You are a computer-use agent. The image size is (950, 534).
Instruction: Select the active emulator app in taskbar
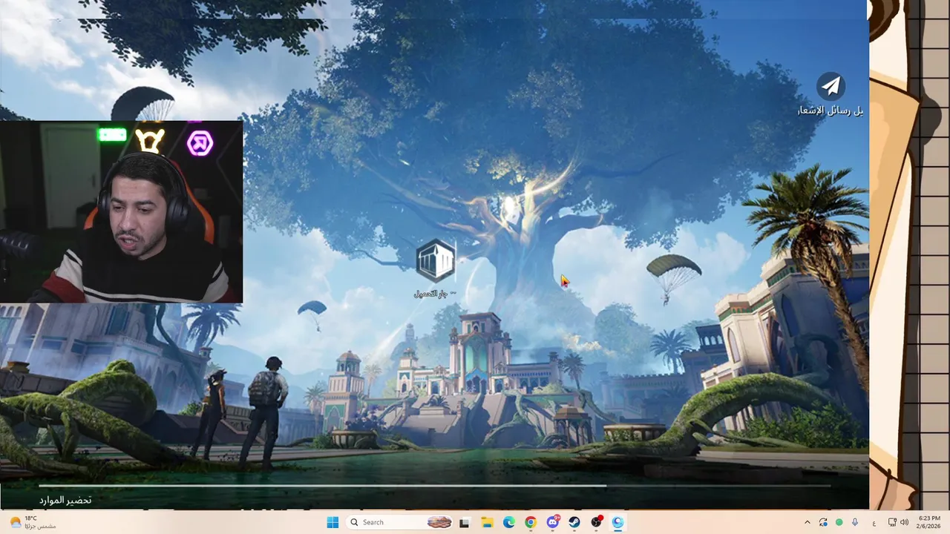(x=618, y=522)
